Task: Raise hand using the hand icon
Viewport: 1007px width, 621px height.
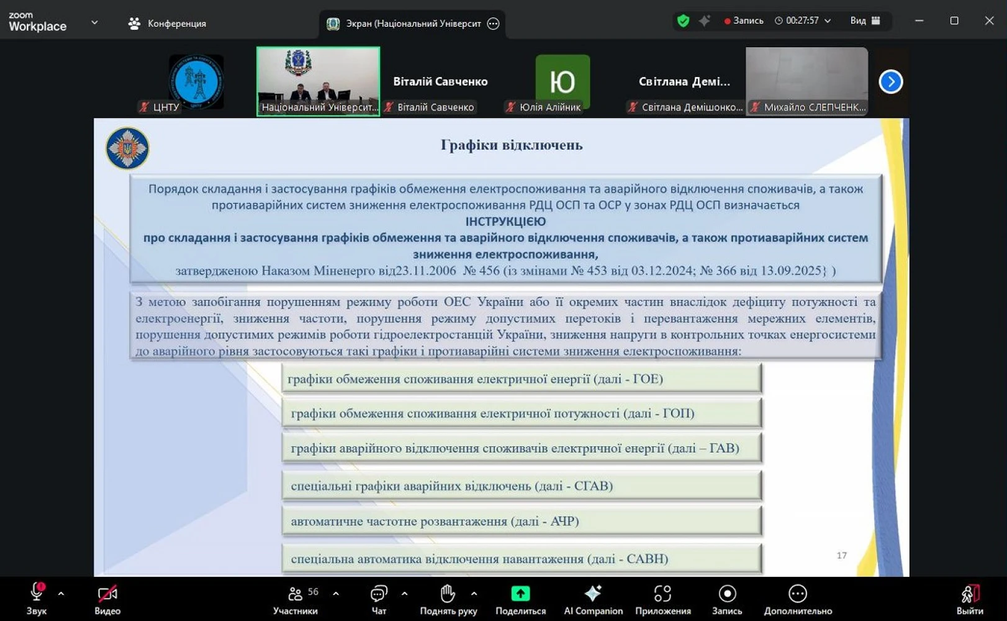Action: point(448,594)
